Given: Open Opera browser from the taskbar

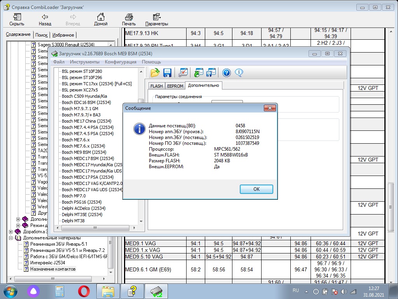Looking at the screenshot, I should 84,291.
